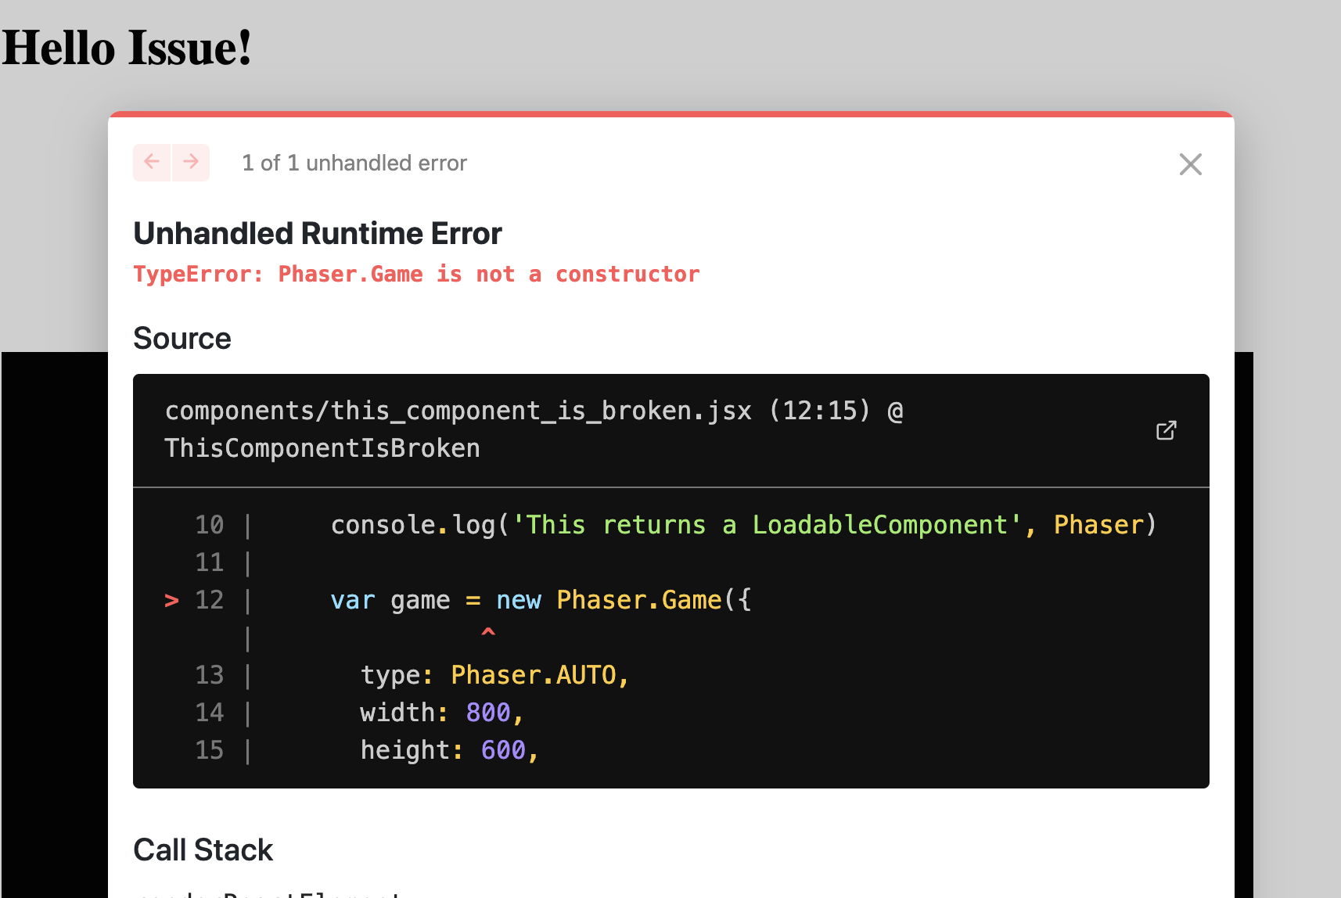
Task: Click the Call Stack section heading
Action: pos(203,850)
